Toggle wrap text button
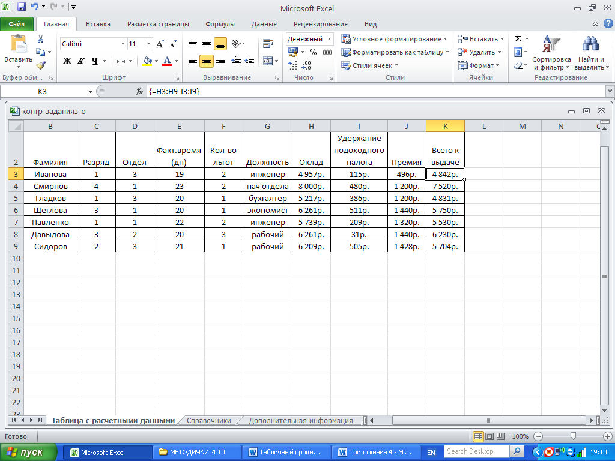 (268, 43)
